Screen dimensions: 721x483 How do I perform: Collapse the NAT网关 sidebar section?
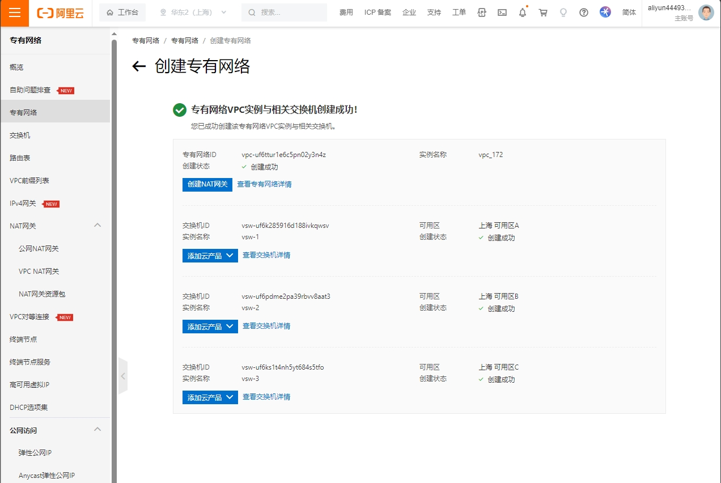(x=97, y=226)
